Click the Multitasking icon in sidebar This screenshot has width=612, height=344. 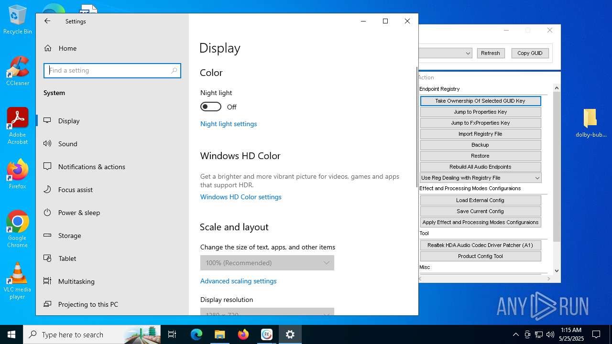(47, 281)
